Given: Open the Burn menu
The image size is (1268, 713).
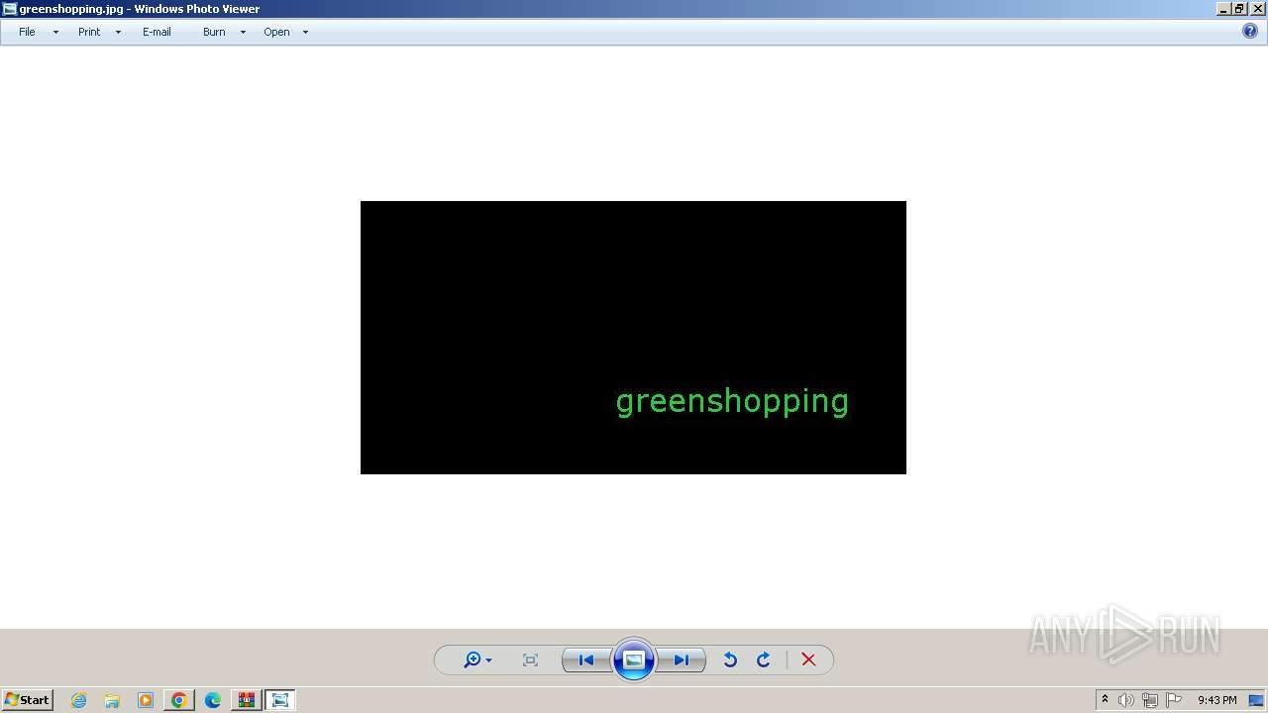Looking at the screenshot, I should 214,32.
